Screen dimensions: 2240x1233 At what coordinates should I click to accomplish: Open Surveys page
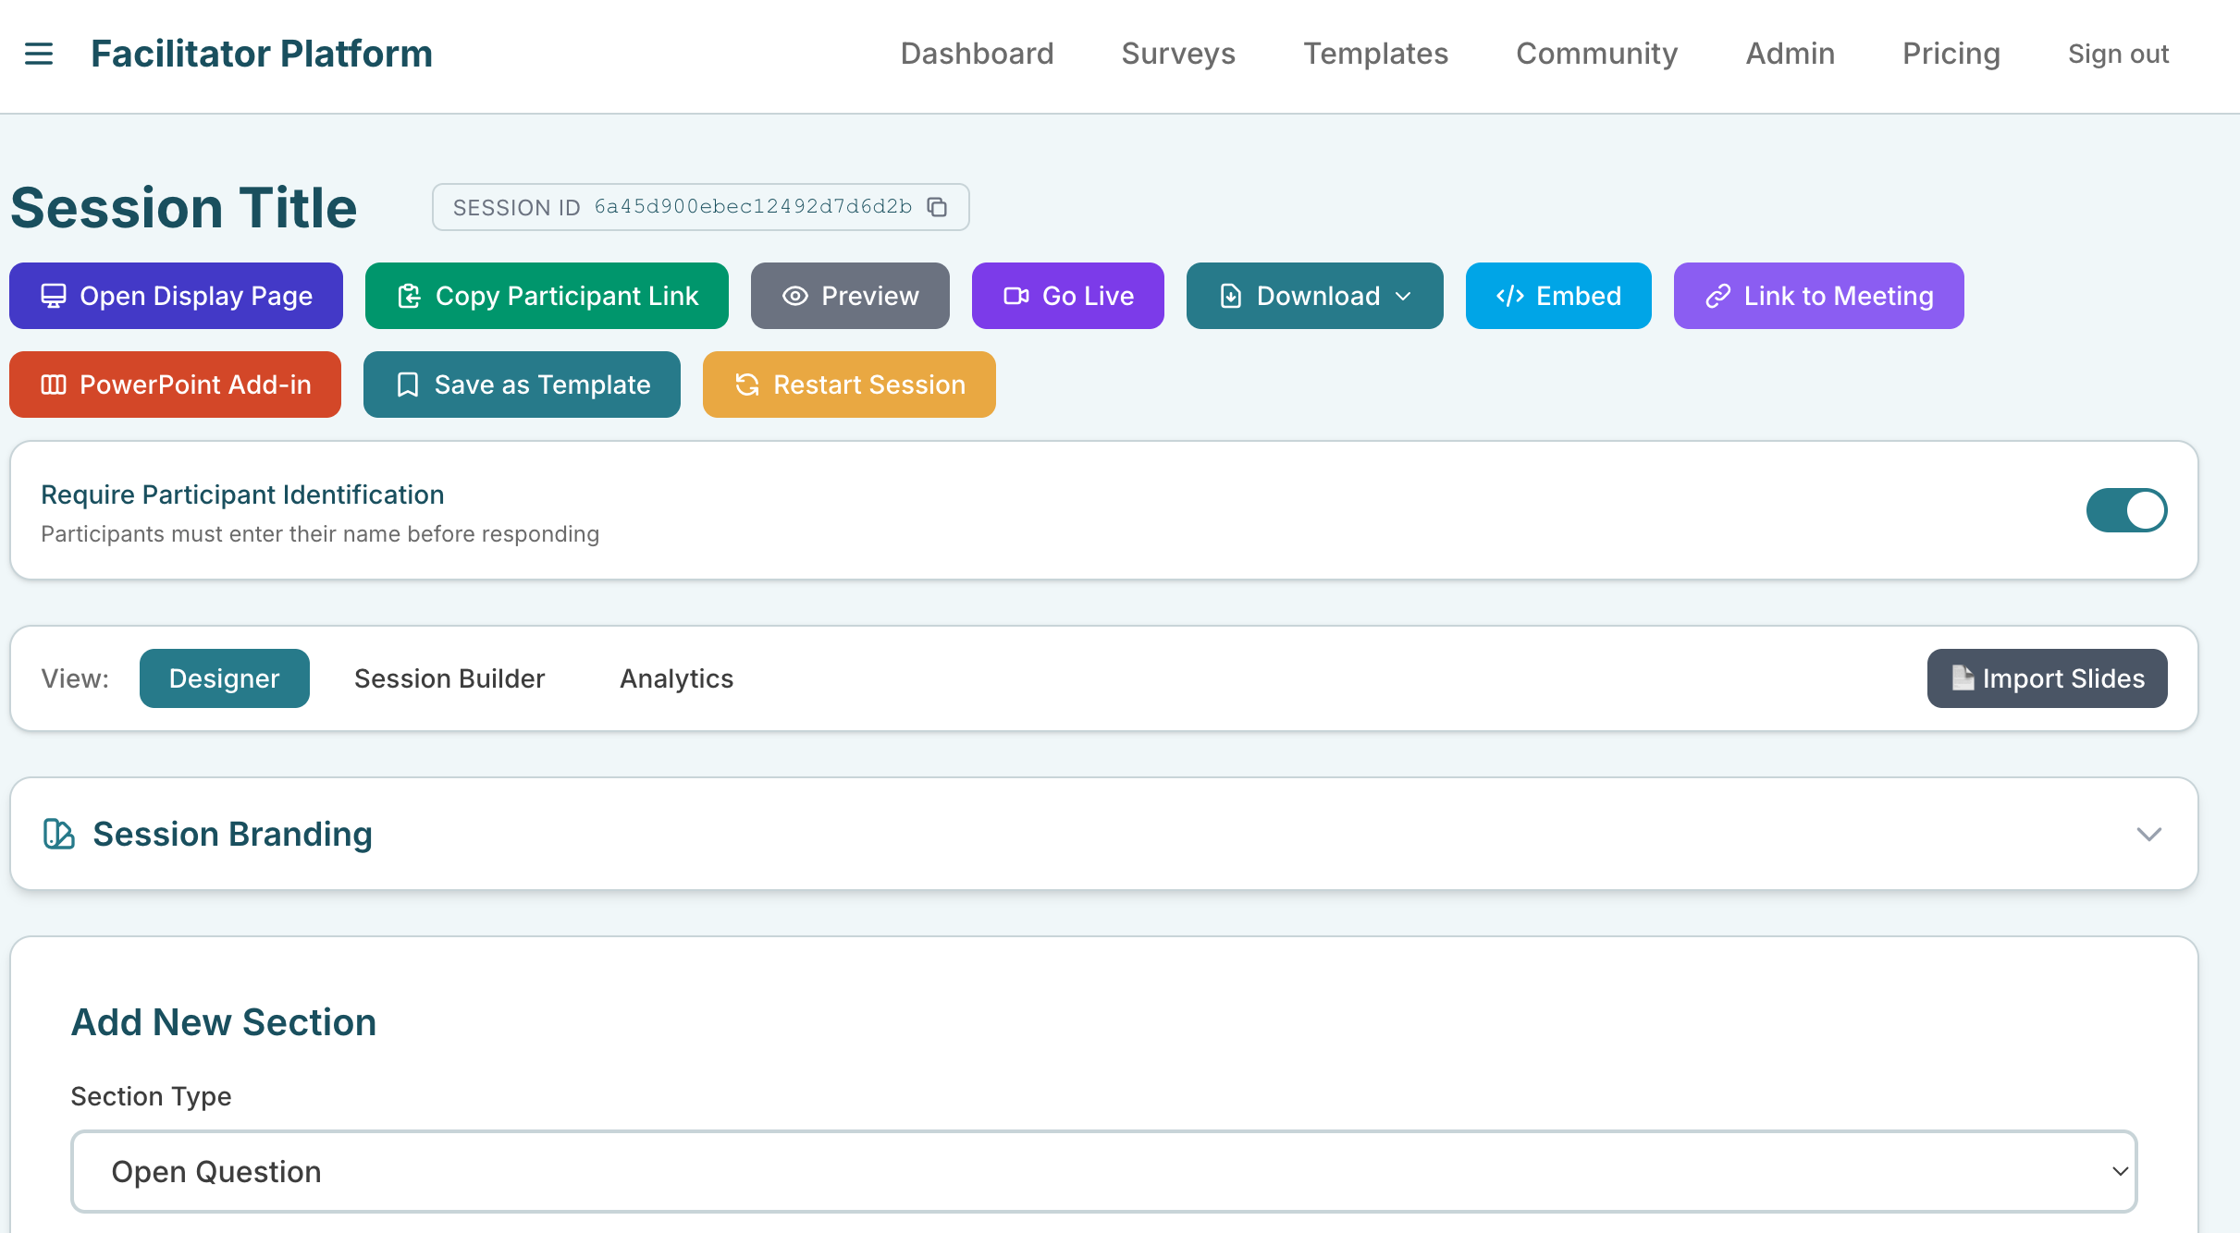(x=1178, y=54)
